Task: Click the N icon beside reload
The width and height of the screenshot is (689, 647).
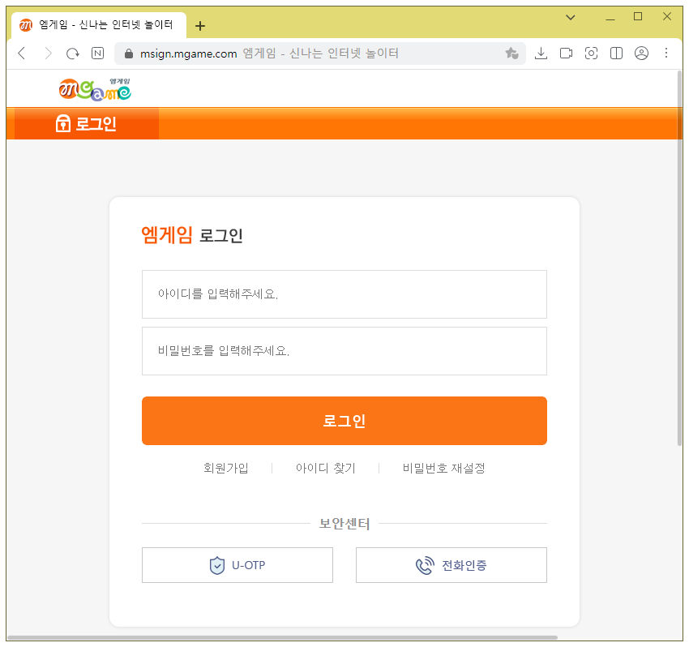Action: [x=97, y=54]
